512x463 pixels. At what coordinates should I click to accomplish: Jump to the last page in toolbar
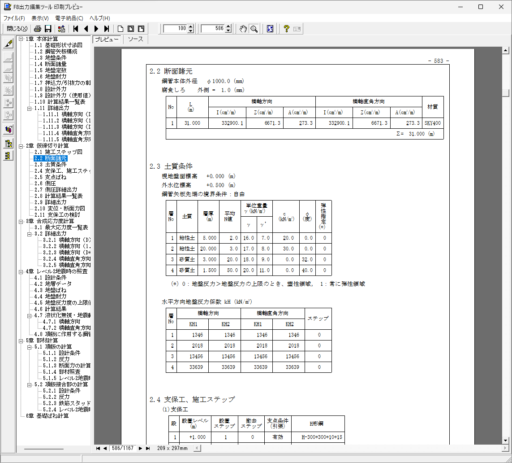click(107, 29)
